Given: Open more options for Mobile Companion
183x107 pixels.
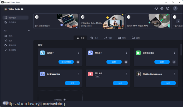Looking at the screenshot, I should 175,74.
